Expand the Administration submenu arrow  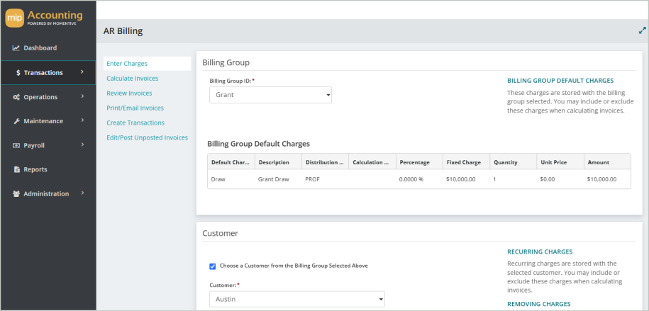82,193
